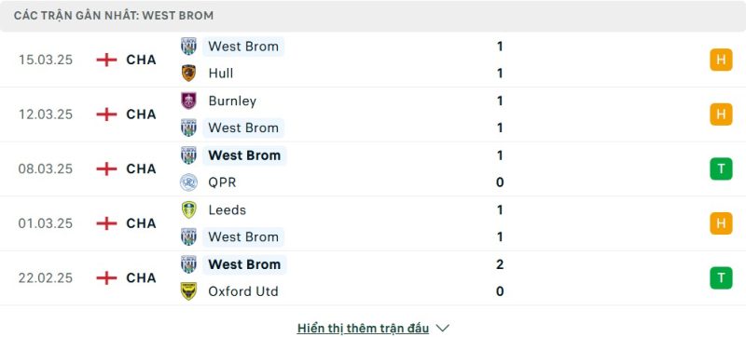Image resolution: width=746 pixels, height=337 pixels.
Task: Click the QPR club crest icon
Action: [x=189, y=182]
